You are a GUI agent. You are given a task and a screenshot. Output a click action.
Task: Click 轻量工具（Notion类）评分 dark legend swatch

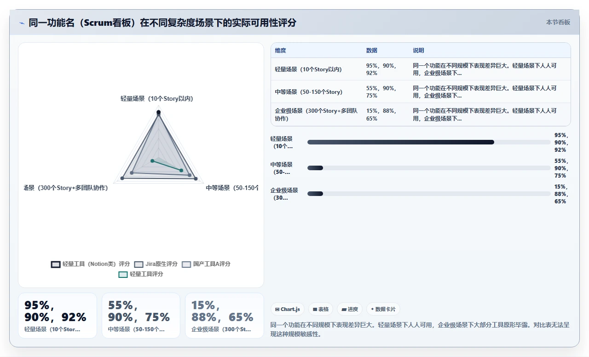[56, 265]
